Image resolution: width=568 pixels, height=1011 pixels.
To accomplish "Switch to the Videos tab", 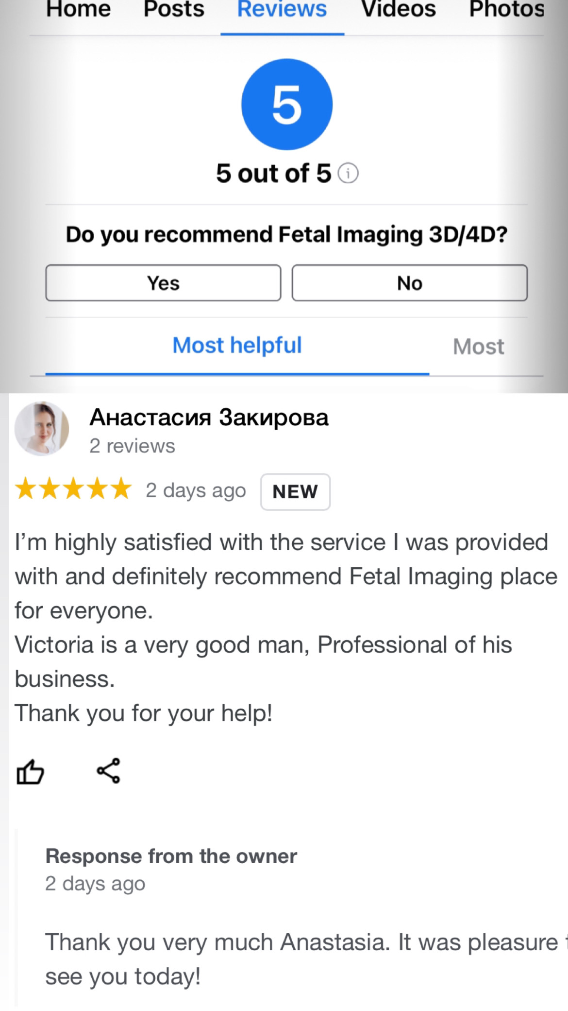I will [398, 9].
